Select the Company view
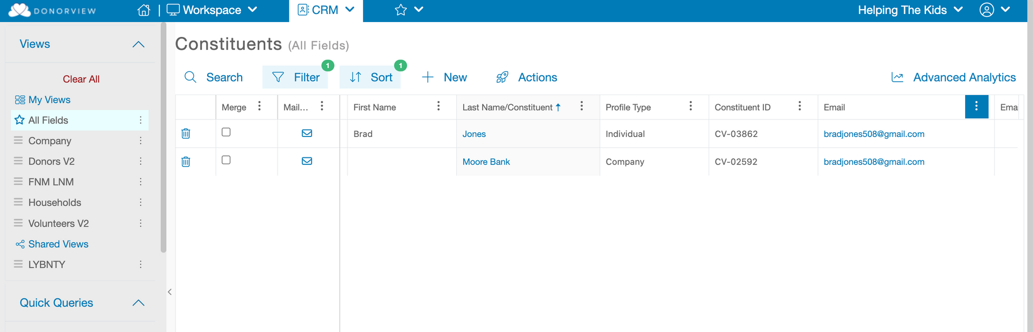The width and height of the screenshot is (1033, 332). (49, 141)
